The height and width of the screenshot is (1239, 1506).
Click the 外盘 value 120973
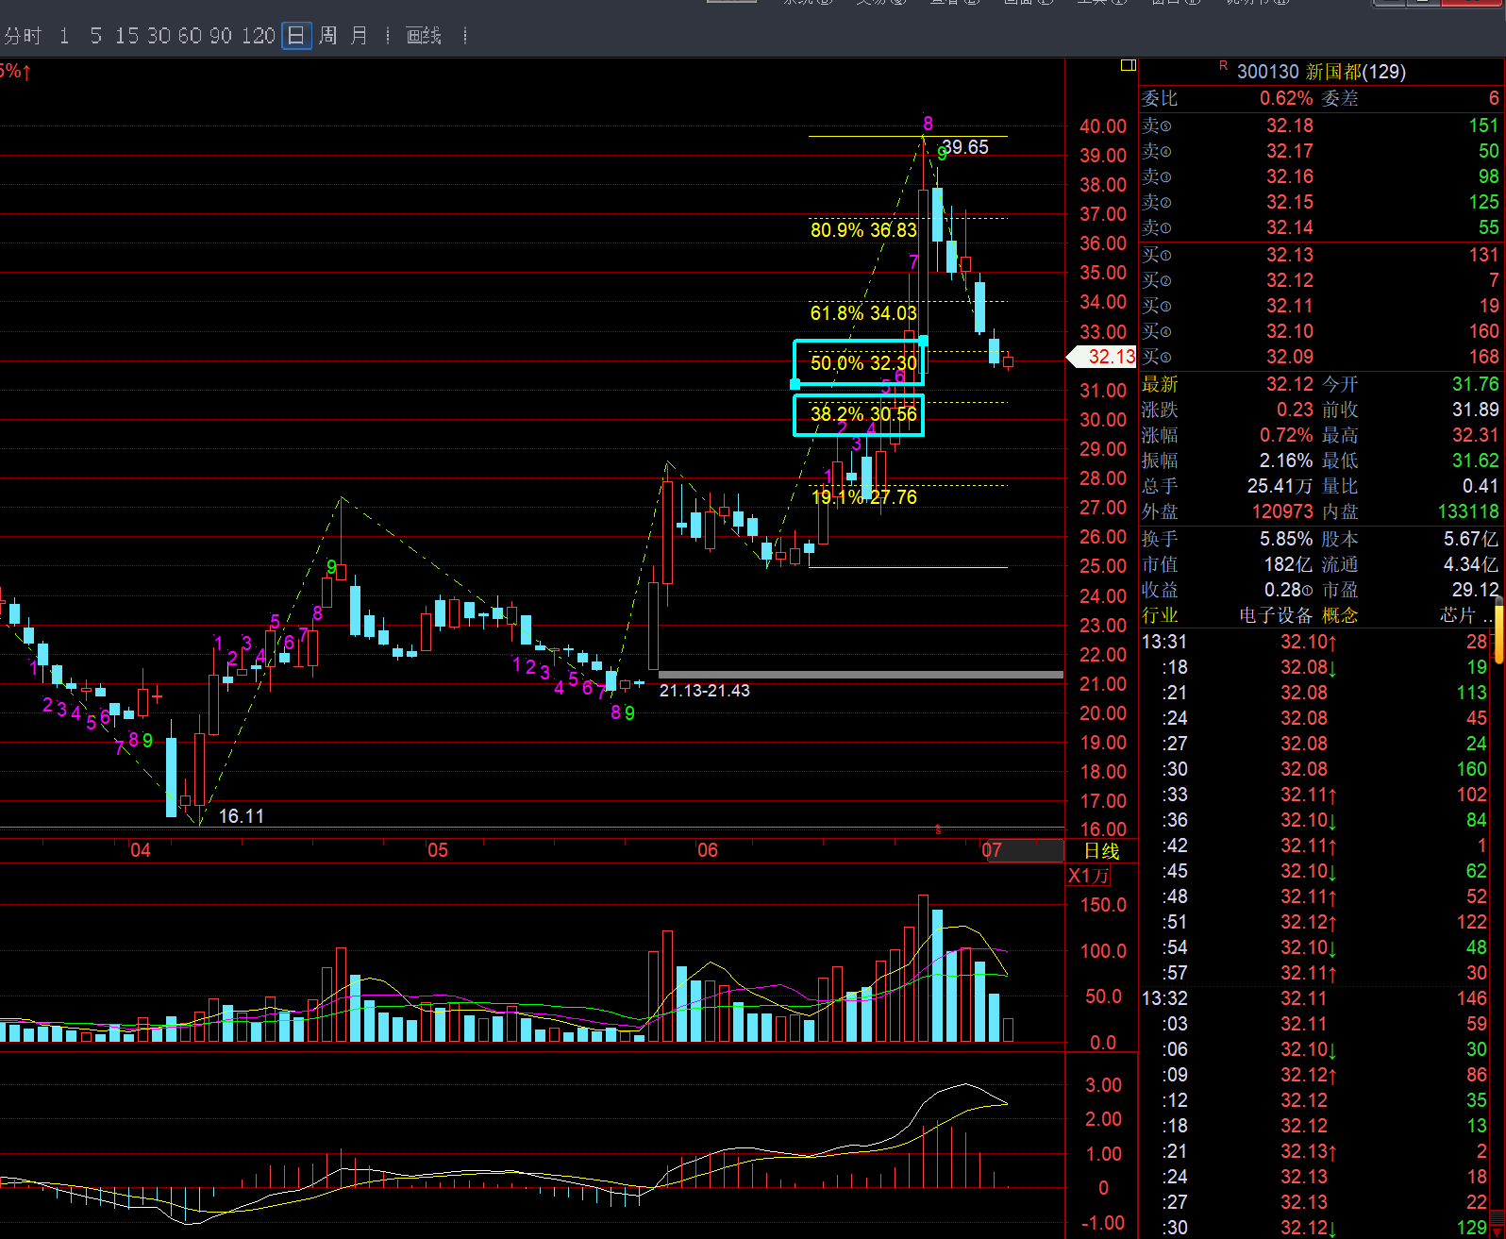click(x=1282, y=511)
